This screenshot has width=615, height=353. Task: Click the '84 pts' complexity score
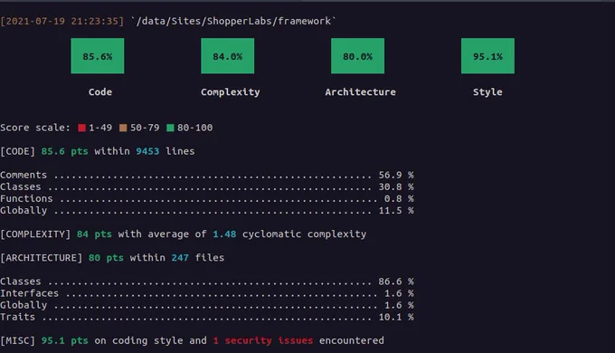pos(94,234)
